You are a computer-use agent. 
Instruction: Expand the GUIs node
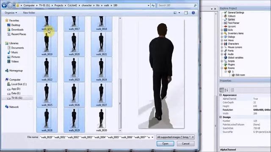coord(222,30)
